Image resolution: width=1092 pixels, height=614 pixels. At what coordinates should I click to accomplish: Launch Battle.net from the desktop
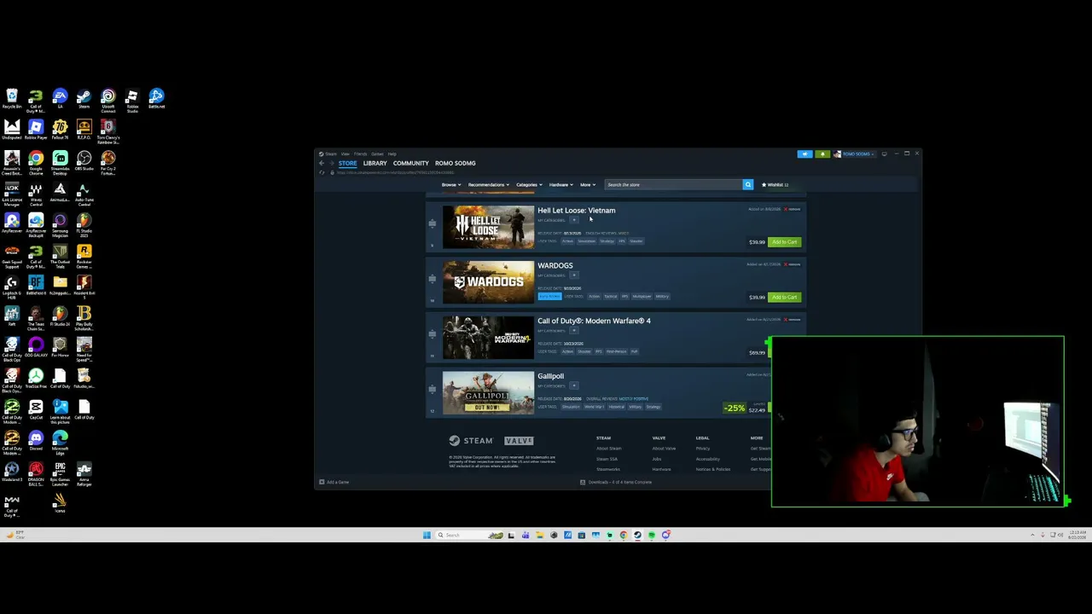[156, 99]
